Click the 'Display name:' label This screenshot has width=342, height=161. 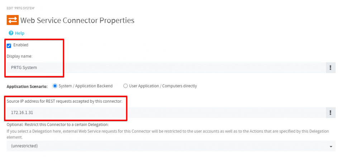click(19, 56)
